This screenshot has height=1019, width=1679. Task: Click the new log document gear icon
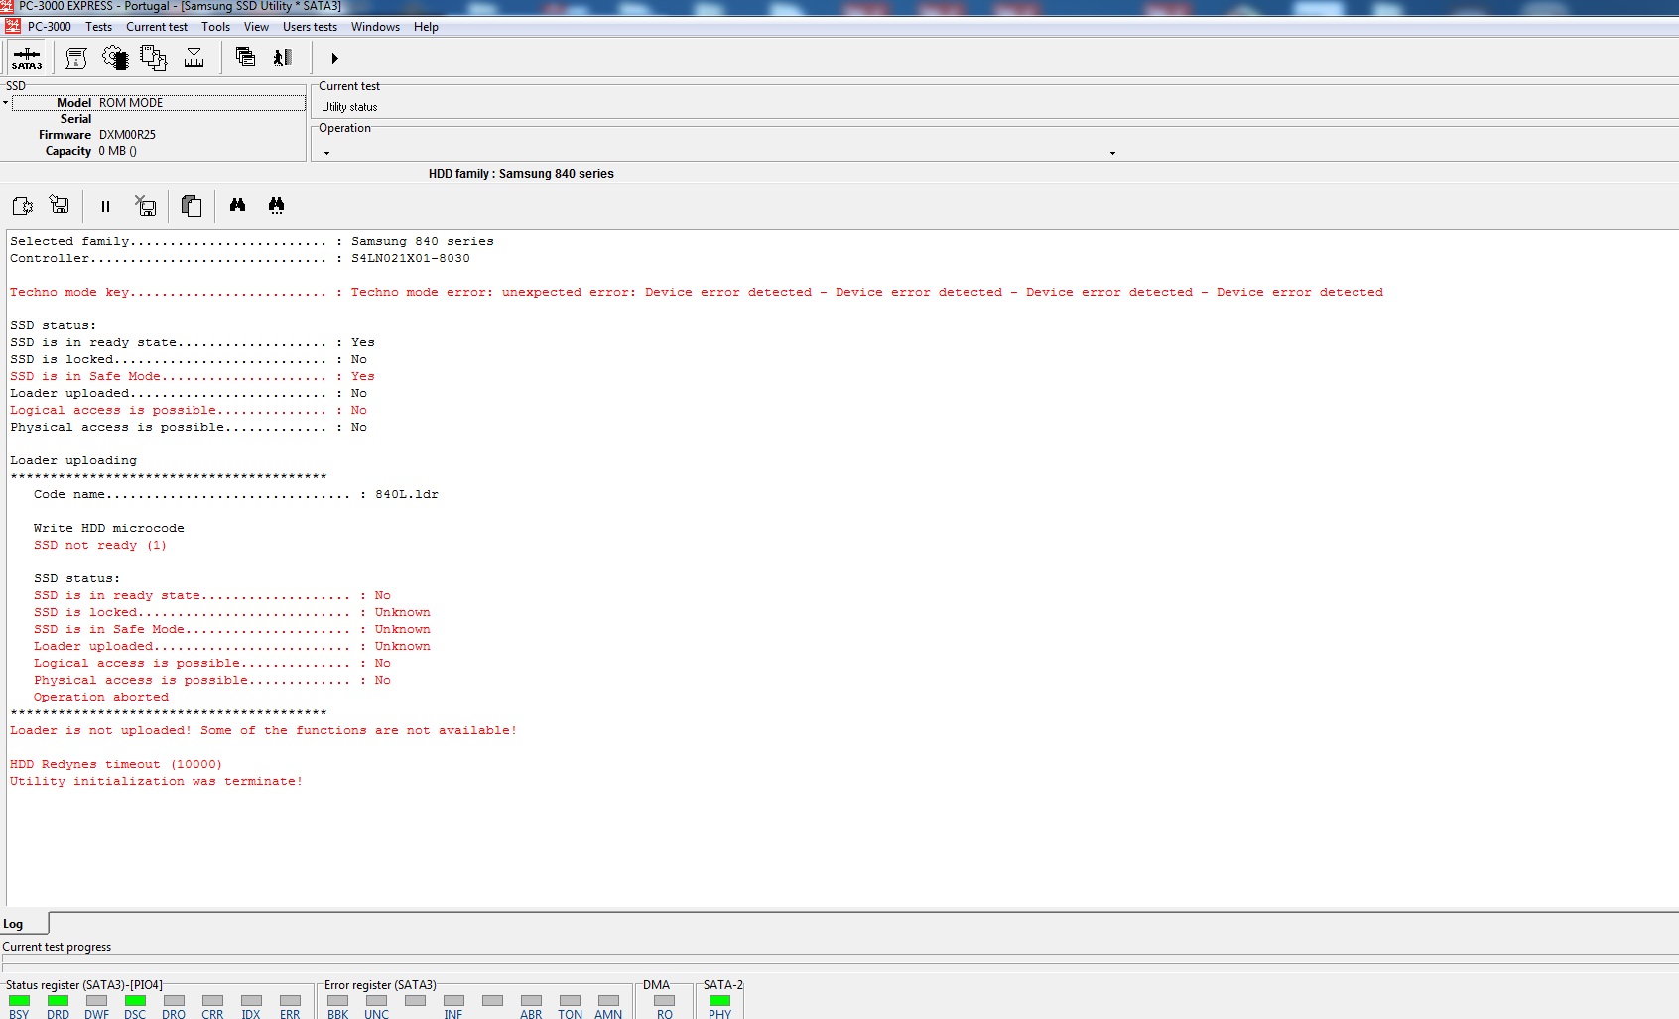pos(22,206)
